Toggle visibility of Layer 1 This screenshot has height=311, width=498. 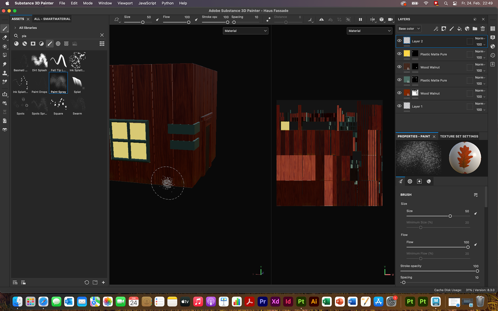tap(399, 106)
